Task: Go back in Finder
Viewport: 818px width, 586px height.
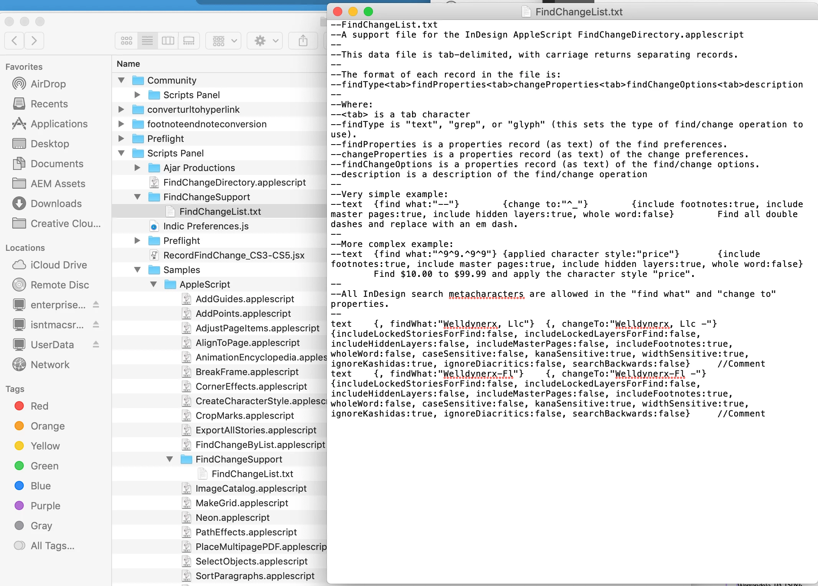Action: [15, 41]
